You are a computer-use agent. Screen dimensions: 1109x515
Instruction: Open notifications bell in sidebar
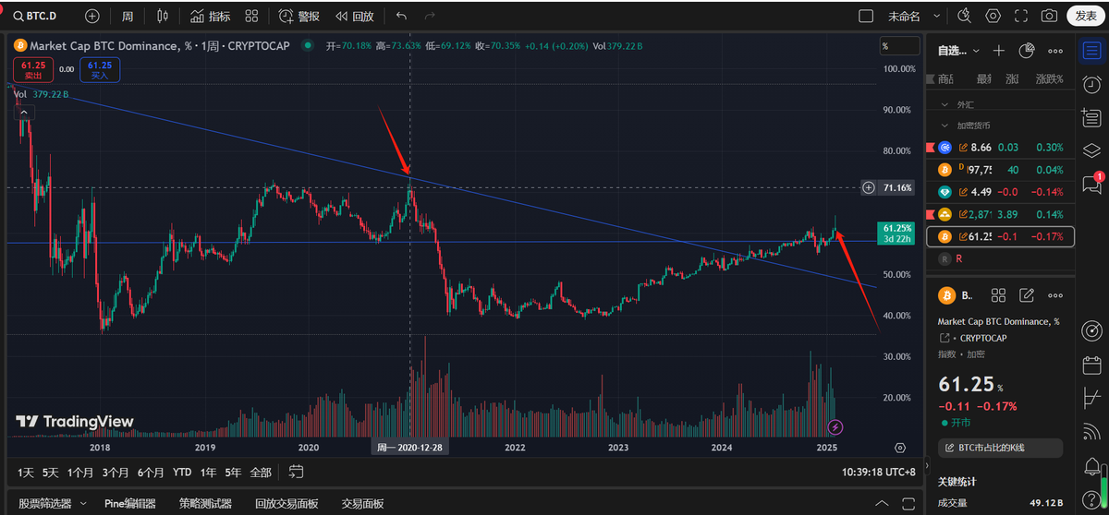pyautogui.click(x=1091, y=464)
